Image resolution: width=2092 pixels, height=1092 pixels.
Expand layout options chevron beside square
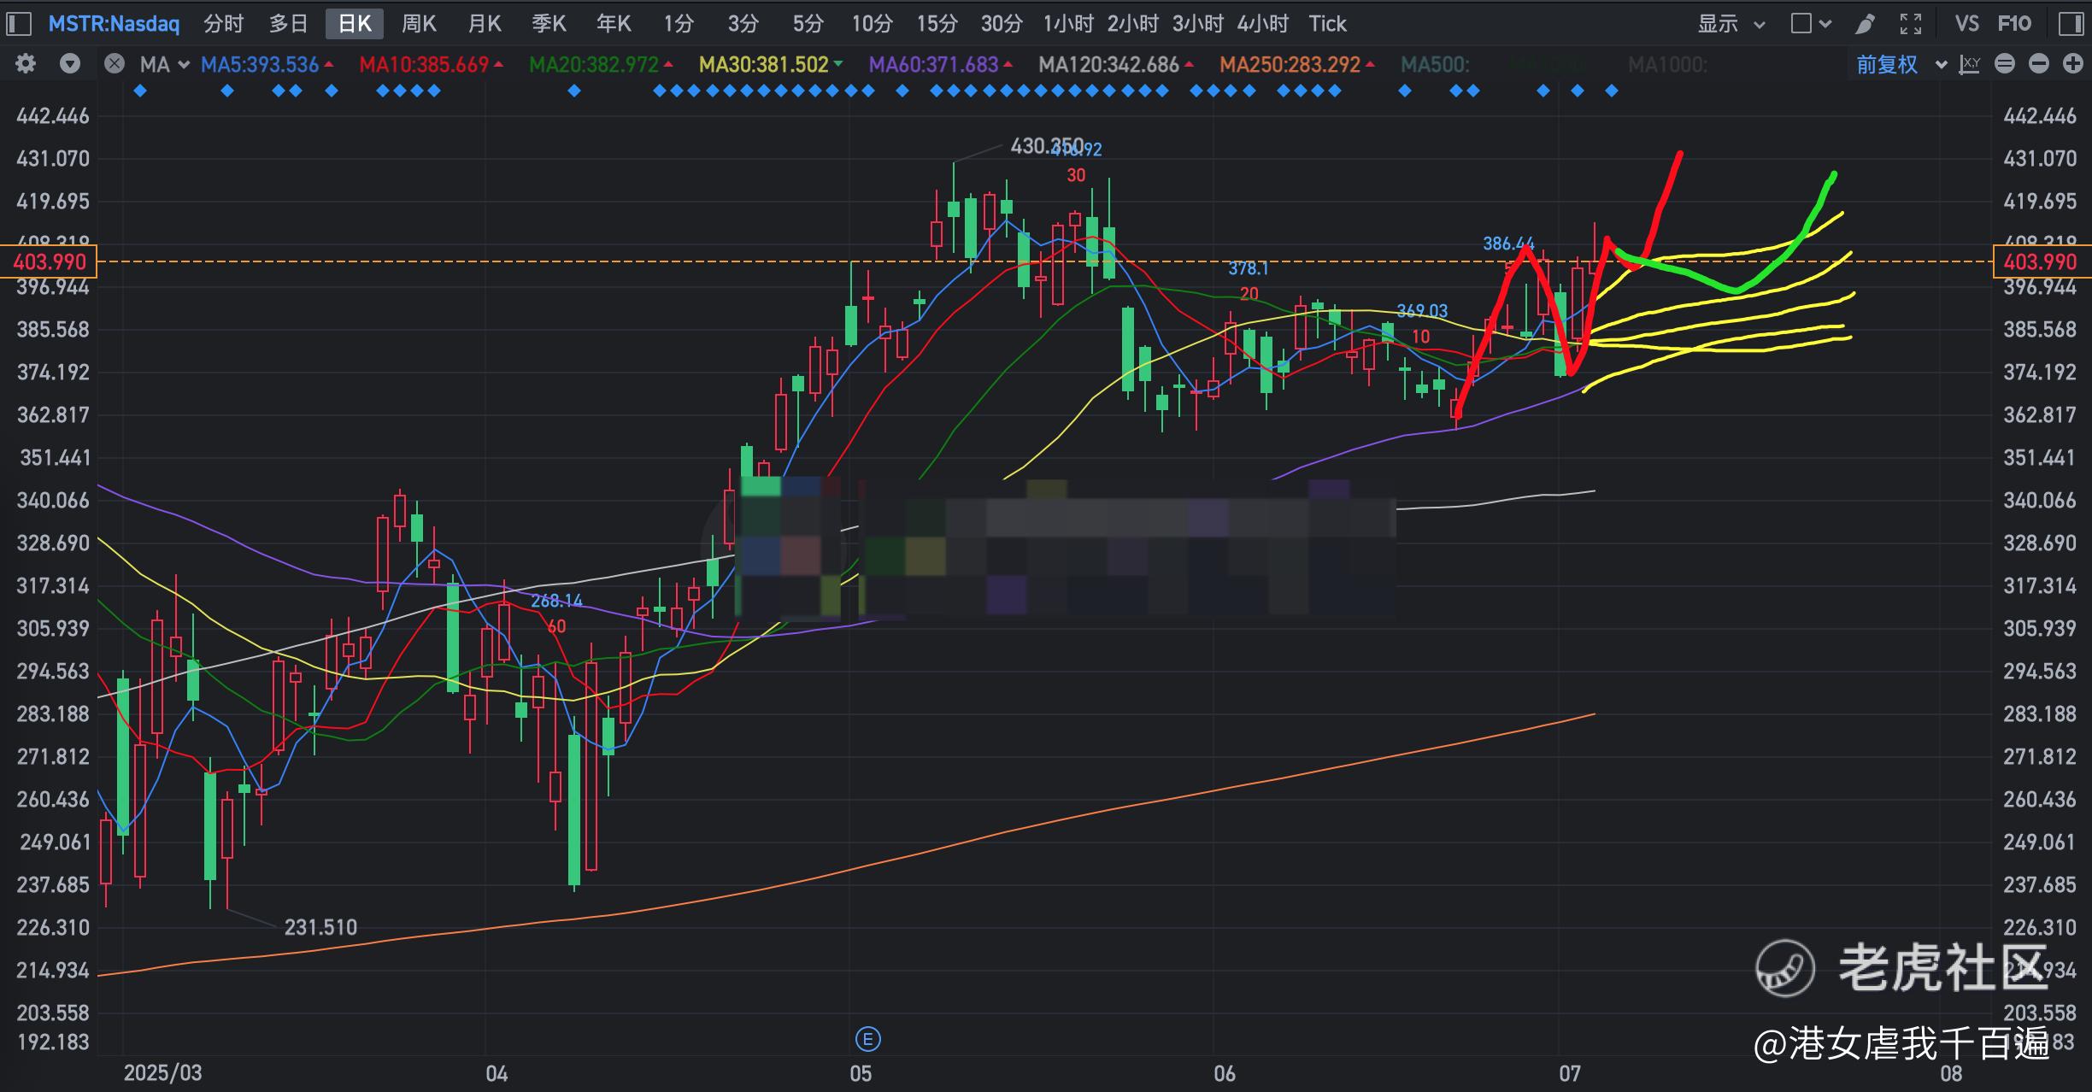1825,25
